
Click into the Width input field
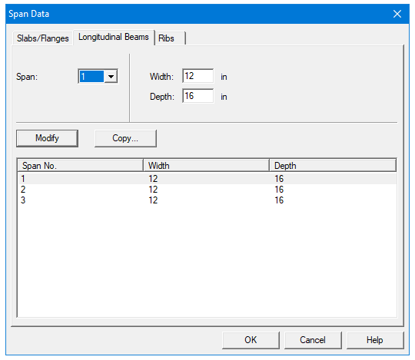pyautogui.click(x=198, y=76)
